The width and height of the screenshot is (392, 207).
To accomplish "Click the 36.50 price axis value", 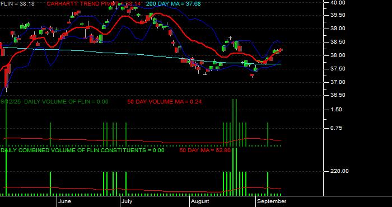I will (x=338, y=95).
